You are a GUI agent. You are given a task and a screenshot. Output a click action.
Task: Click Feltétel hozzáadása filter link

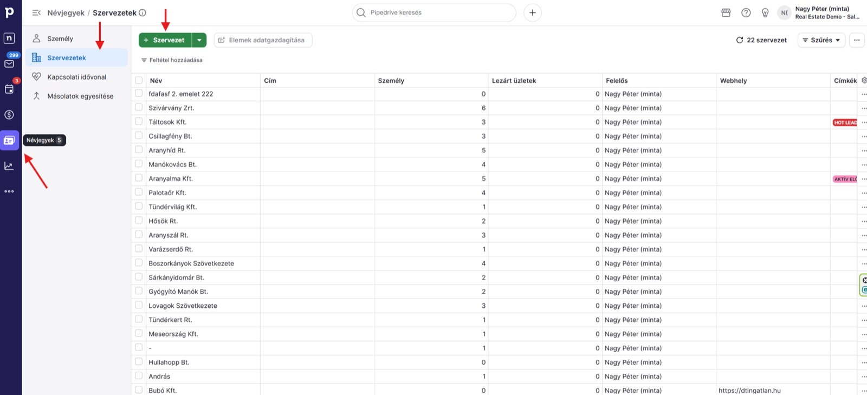click(172, 60)
